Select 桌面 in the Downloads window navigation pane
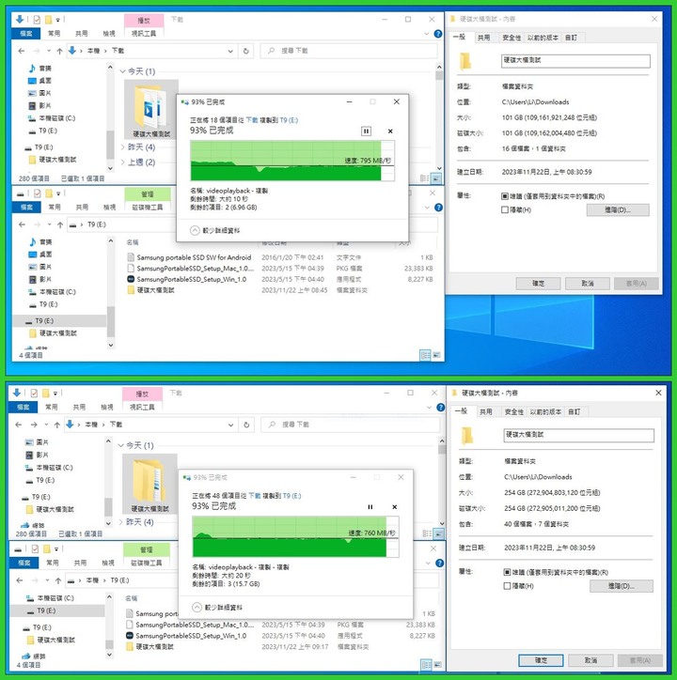The image size is (677, 680). pyautogui.click(x=39, y=81)
